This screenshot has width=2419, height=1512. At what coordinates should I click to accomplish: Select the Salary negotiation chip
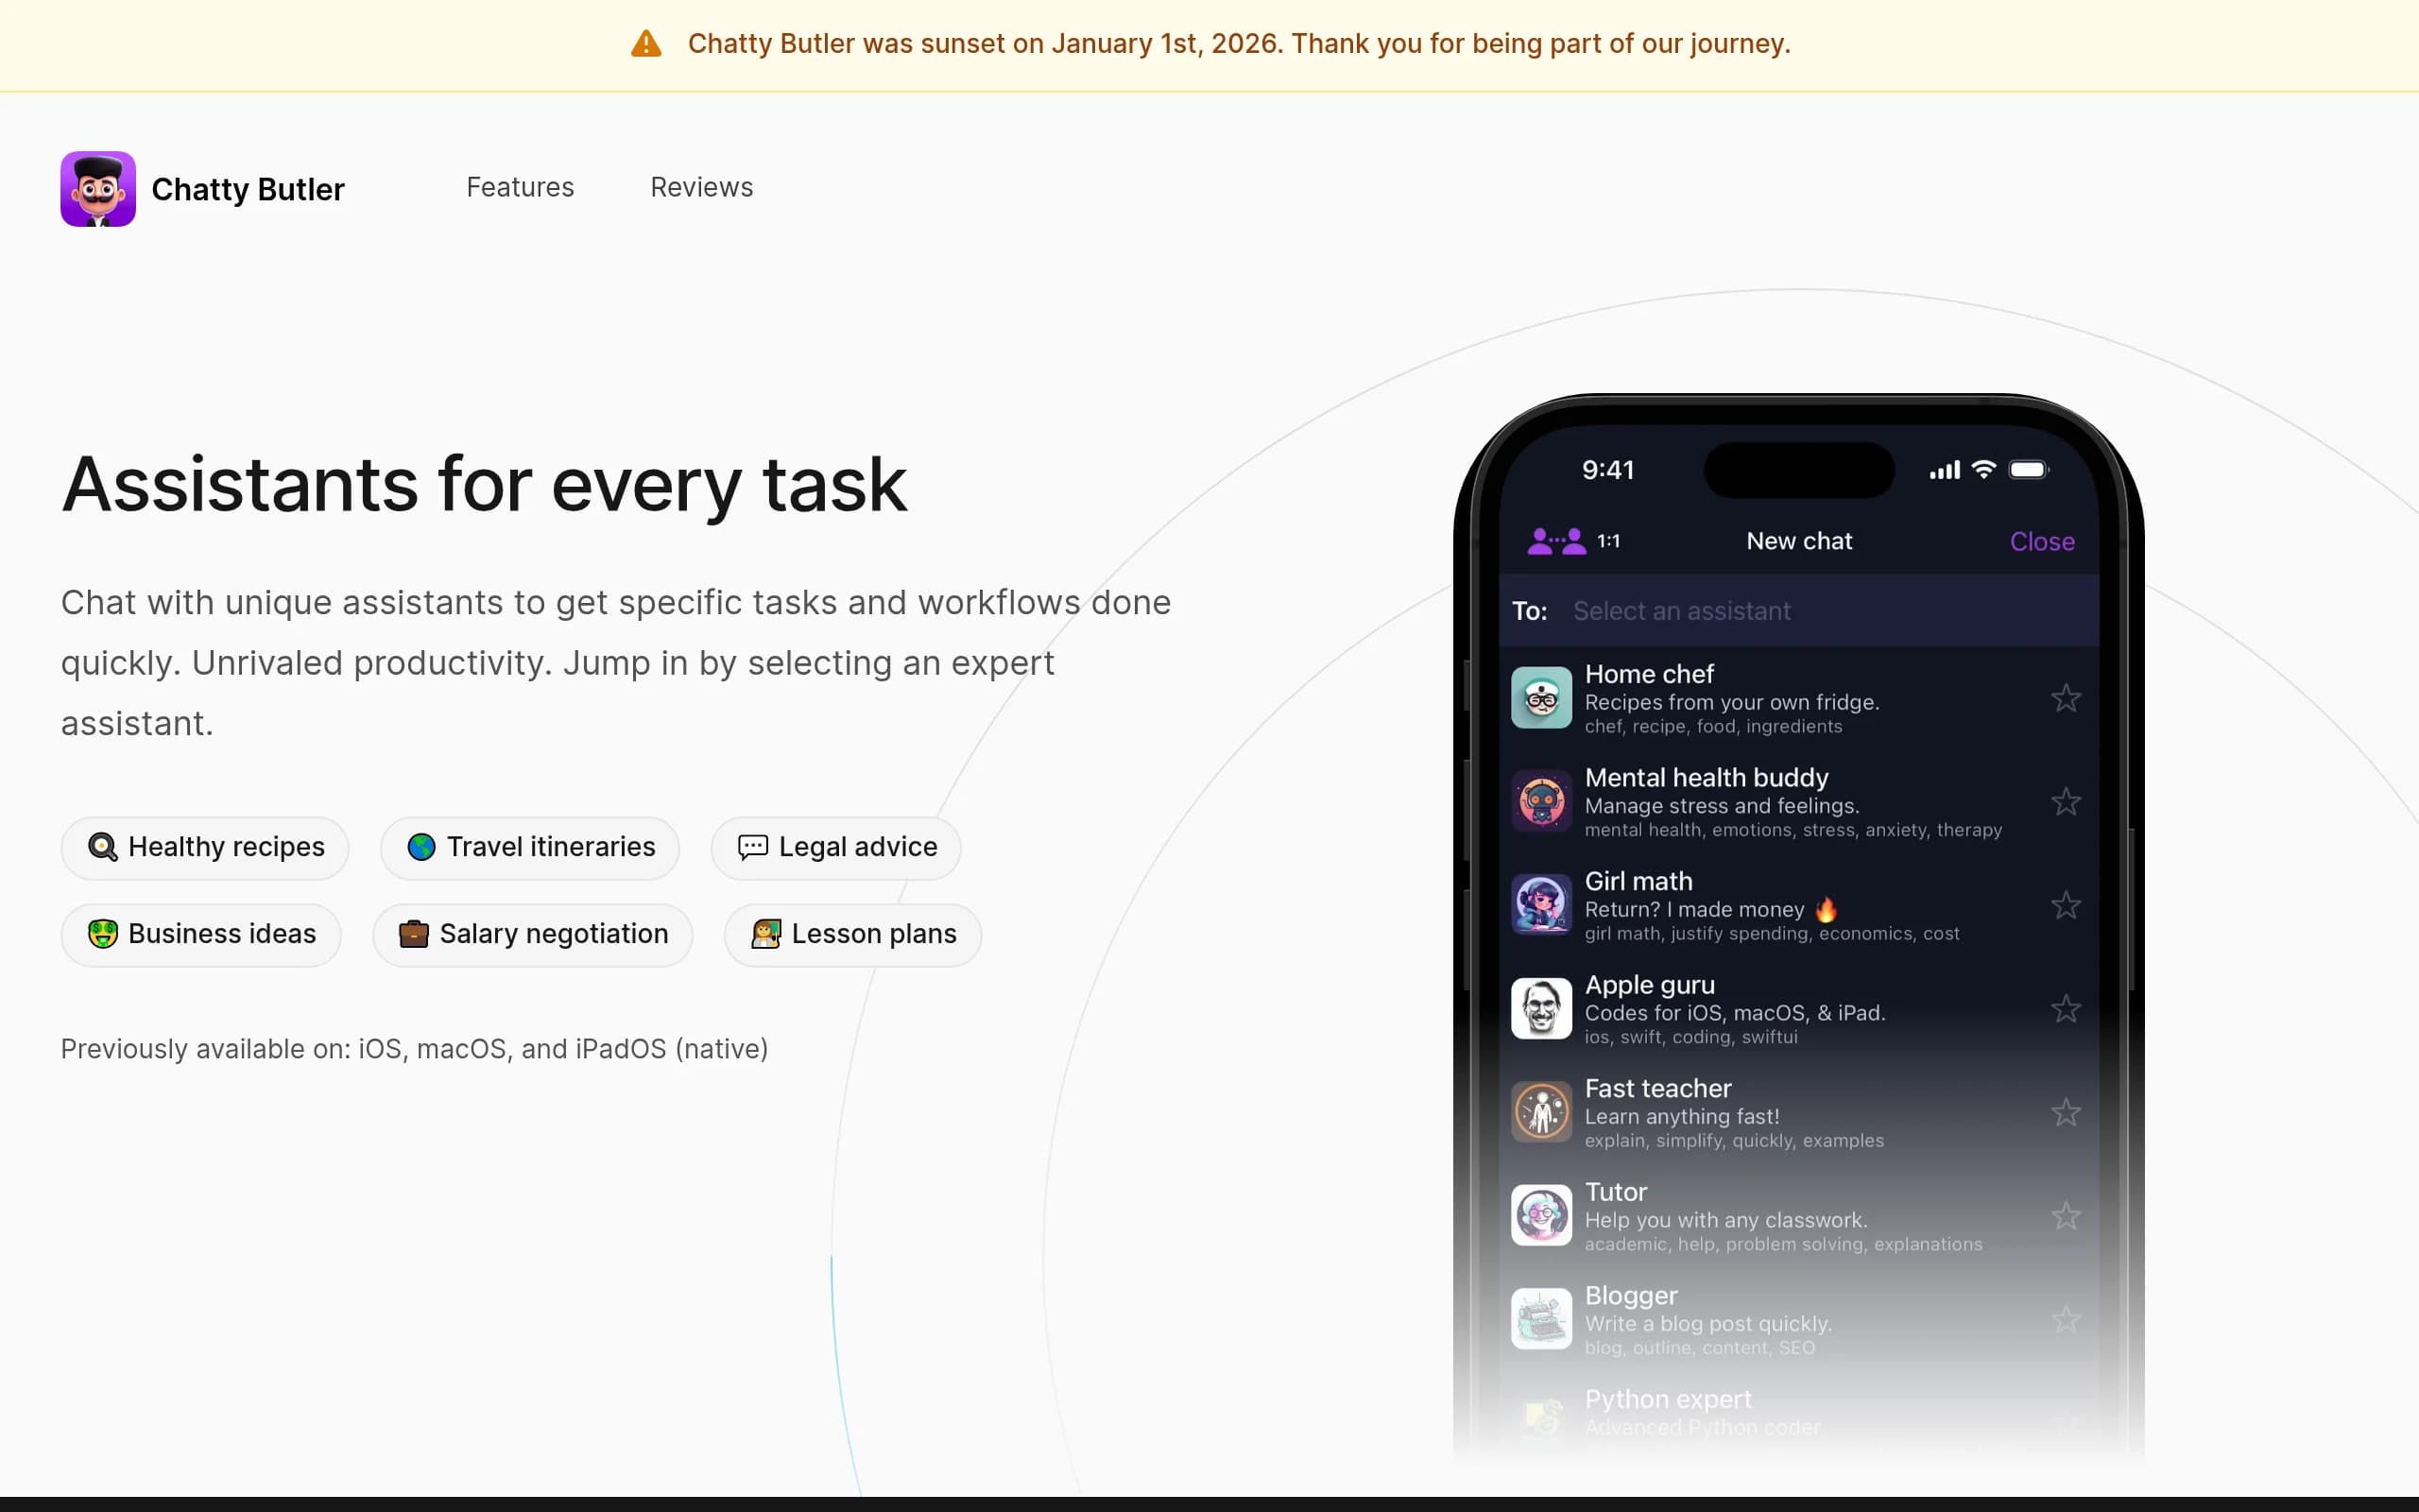[x=533, y=934]
